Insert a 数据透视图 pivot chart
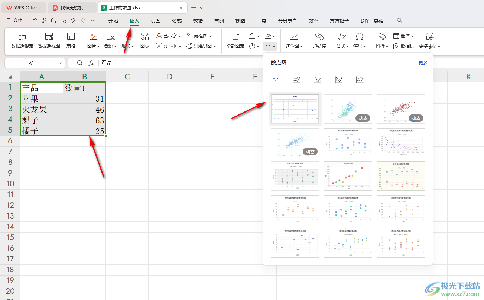The width and height of the screenshot is (484, 300). (x=49, y=41)
